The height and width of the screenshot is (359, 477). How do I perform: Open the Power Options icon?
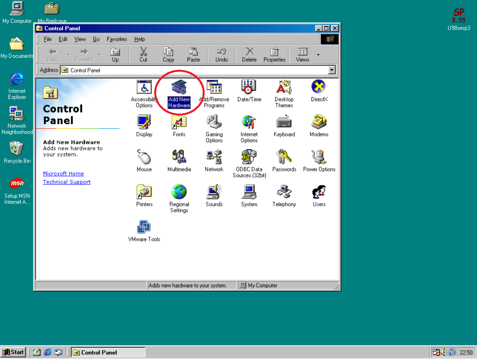[x=319, y=157]
